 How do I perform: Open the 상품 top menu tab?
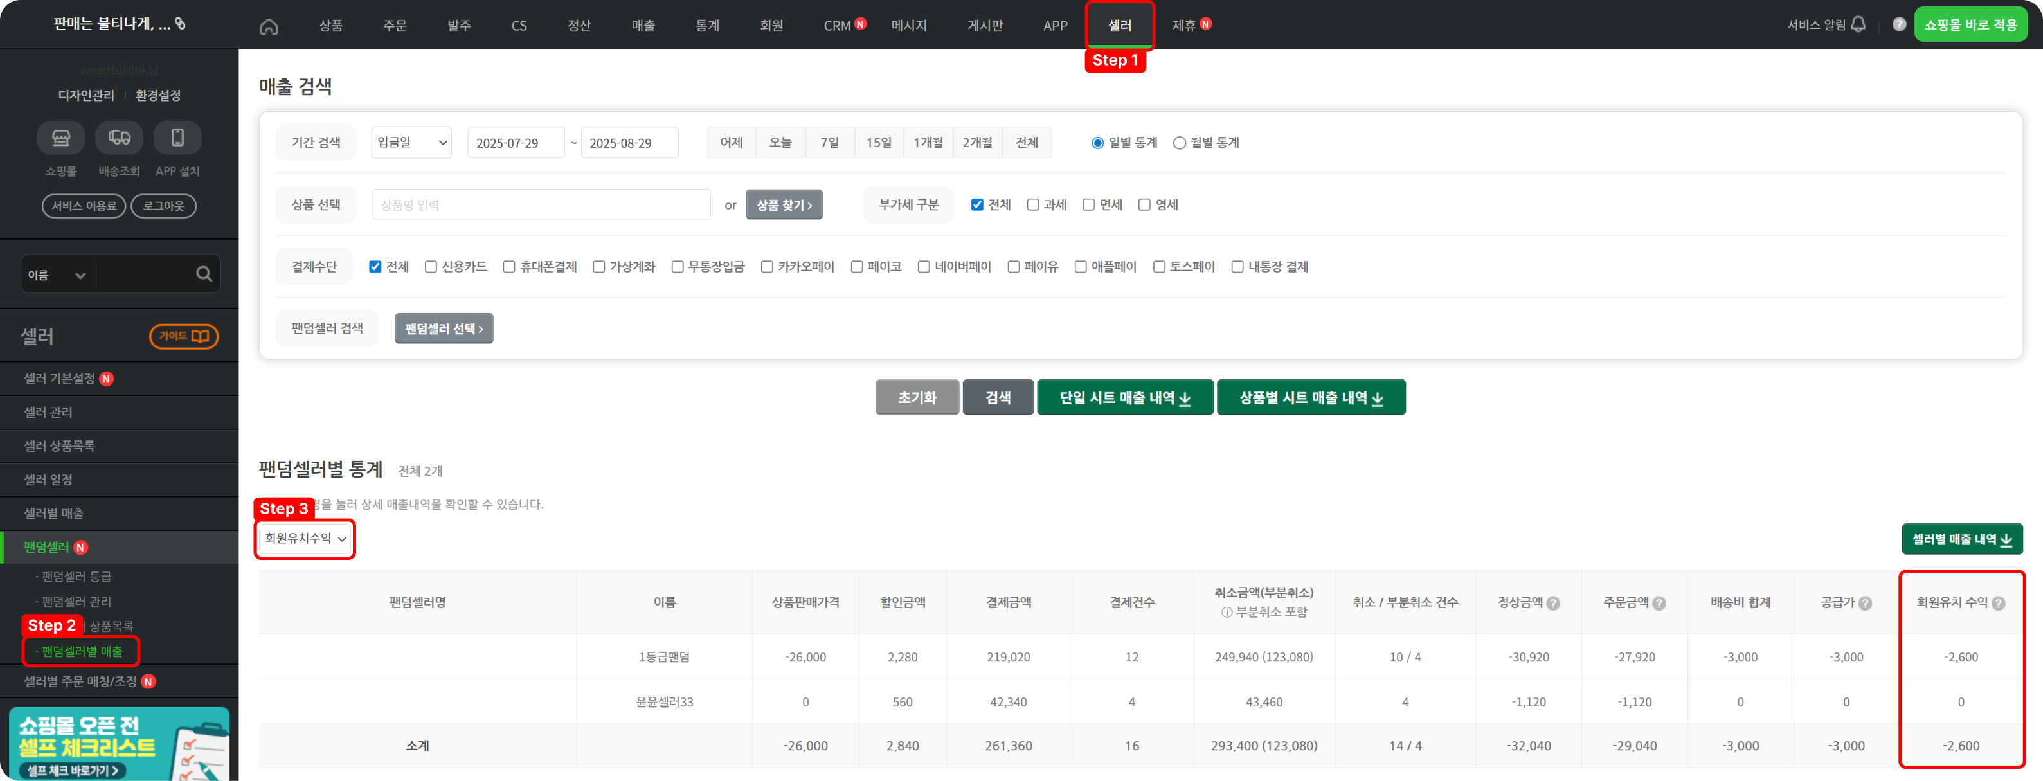tap(330, 25)
